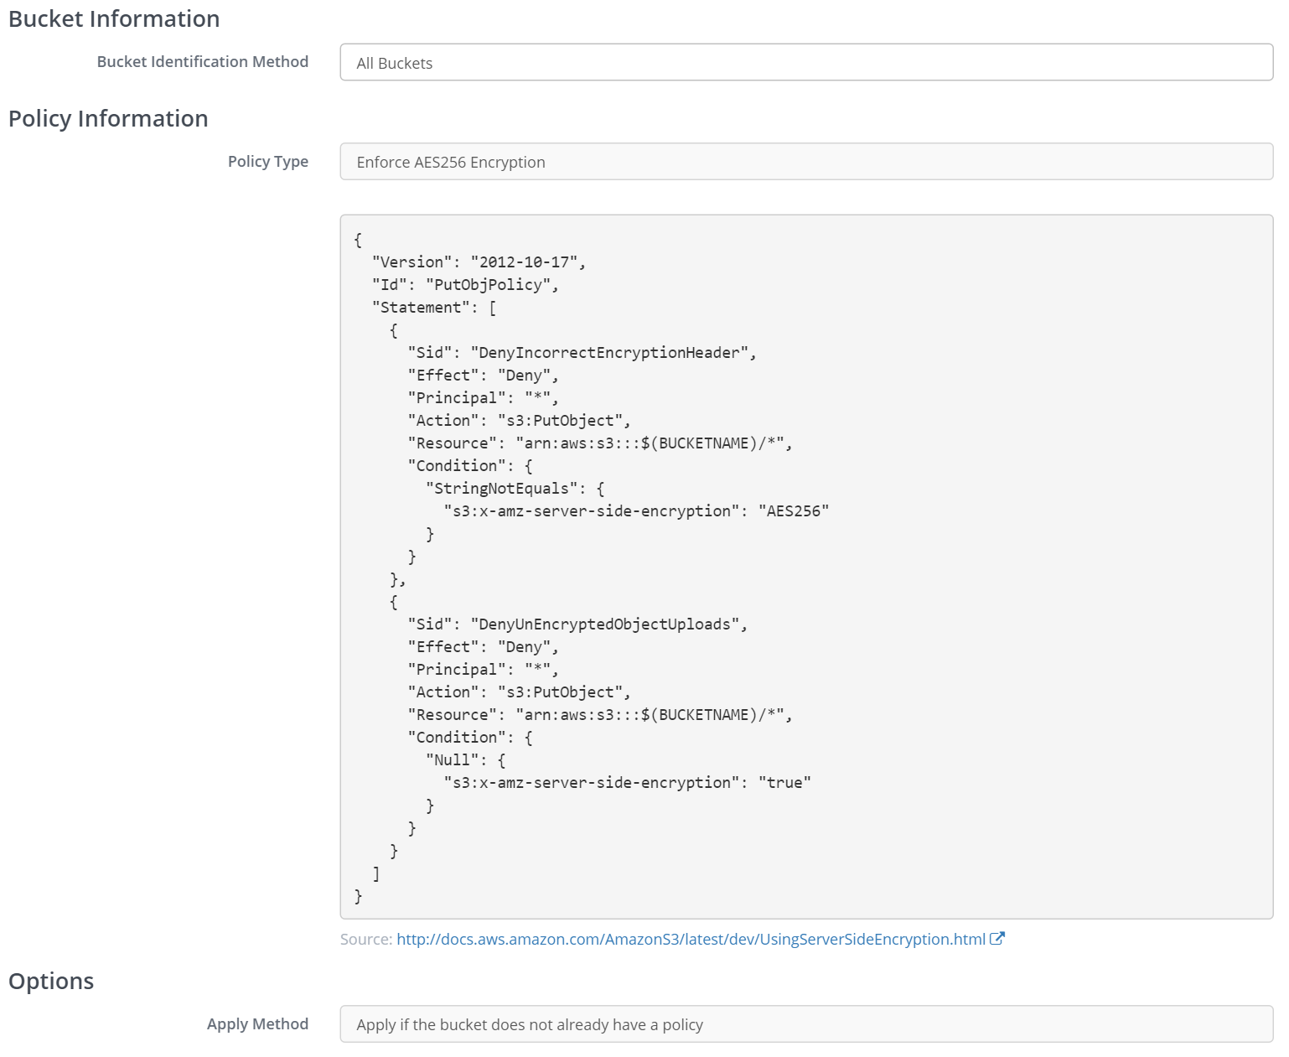Click the Options section heading

coord(51,981)
